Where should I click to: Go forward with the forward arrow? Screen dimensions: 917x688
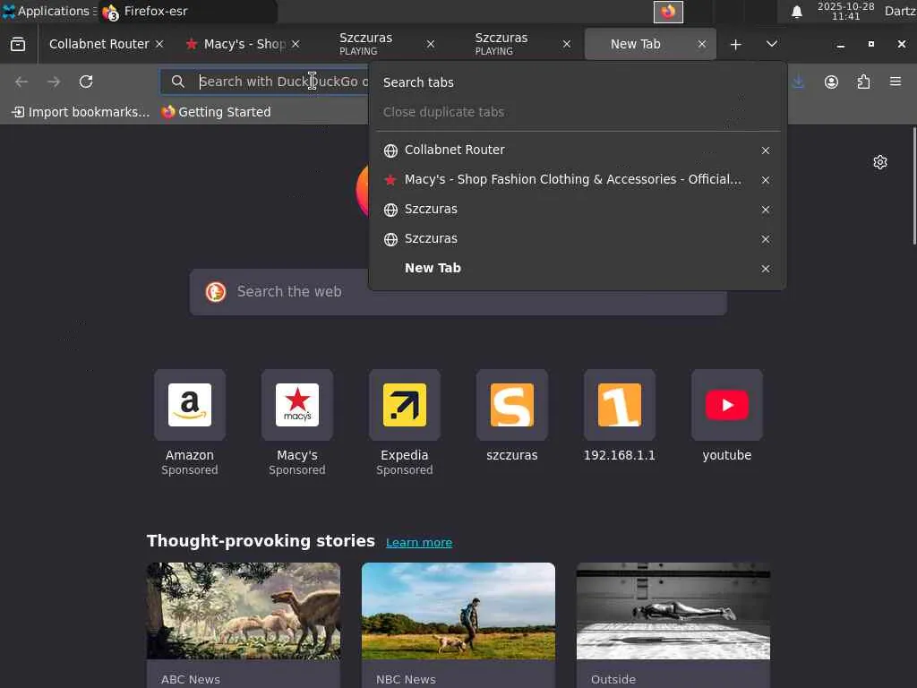tap(54, 82)
